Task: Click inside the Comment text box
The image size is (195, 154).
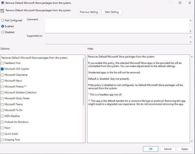Action: click(117, 26)
